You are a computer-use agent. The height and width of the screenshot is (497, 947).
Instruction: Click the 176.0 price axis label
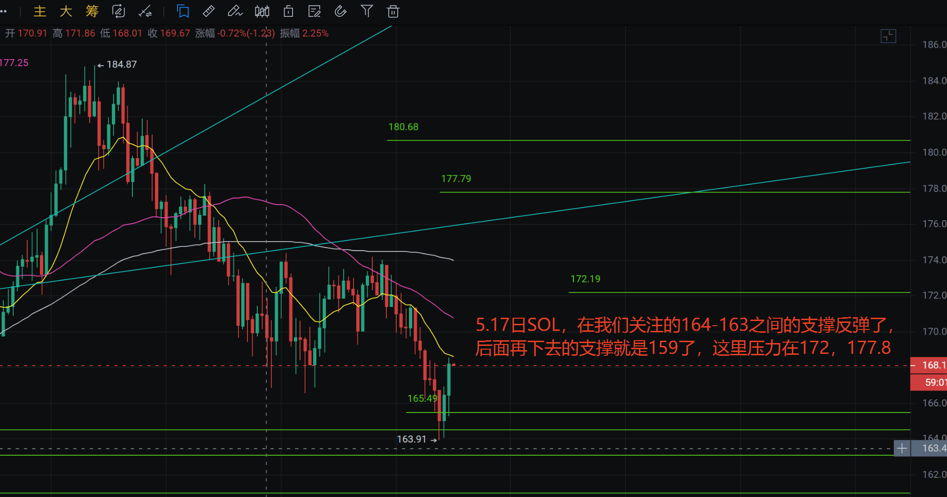(934, 224)
